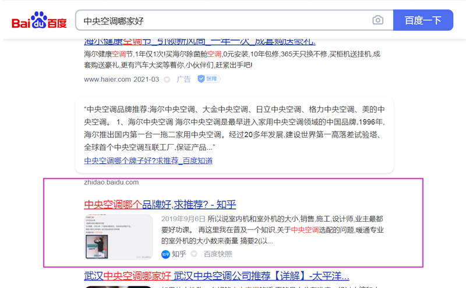Open 中央空调哪个牌子好?求推荐_百度知道 link

(148, 161)
